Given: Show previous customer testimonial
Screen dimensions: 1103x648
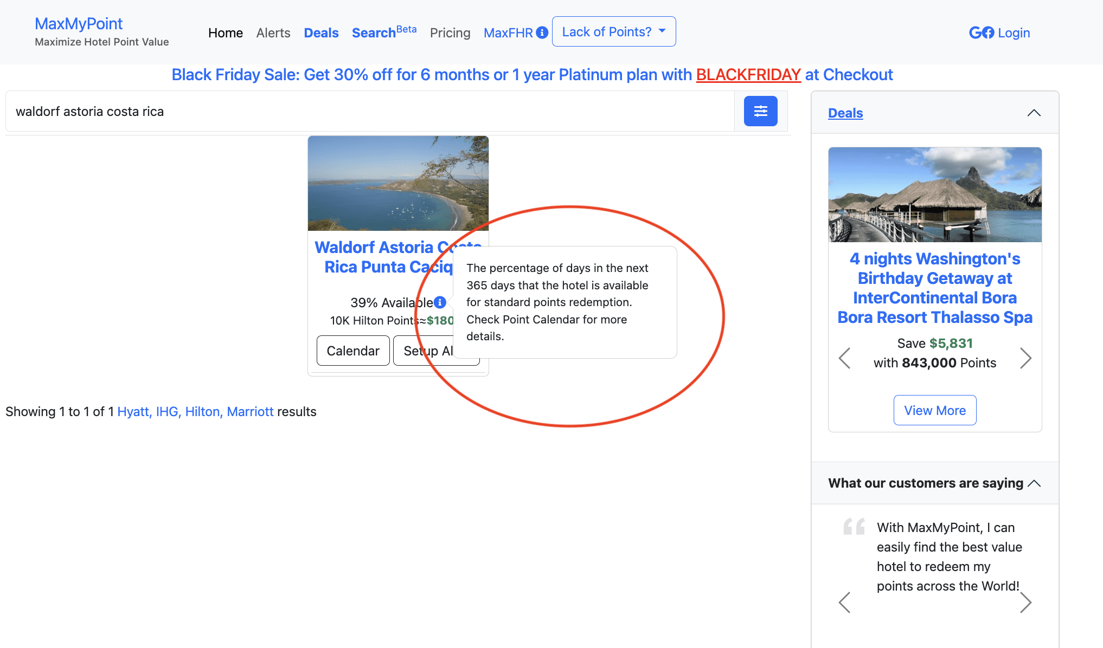Looking at the screenshot, I should click(x=844, y=602).
